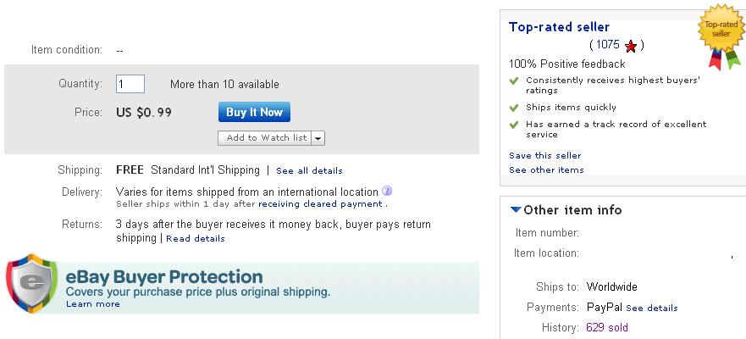The image size is (746, 339).
Task: Collapse the Other item info section
Action: pyautogui.click(x=516, y=210)
